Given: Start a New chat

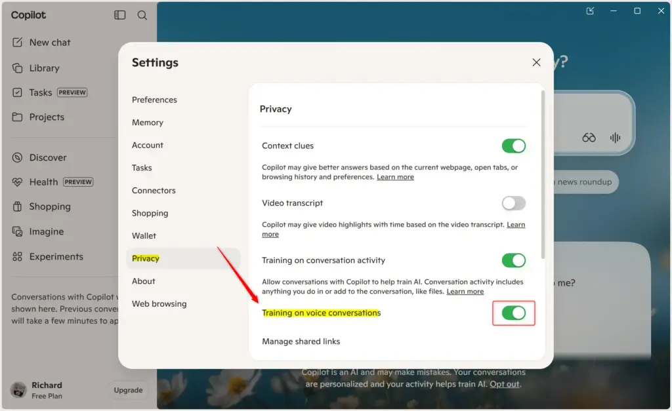Looking at the screenshot, I should tap(50, 43).
